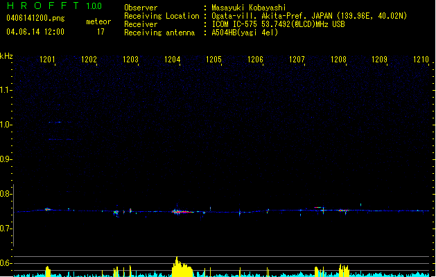Click the meteor echo near 1208
Image resolution: width=436 pixels, height=277 pixels.
coord(344,211)
